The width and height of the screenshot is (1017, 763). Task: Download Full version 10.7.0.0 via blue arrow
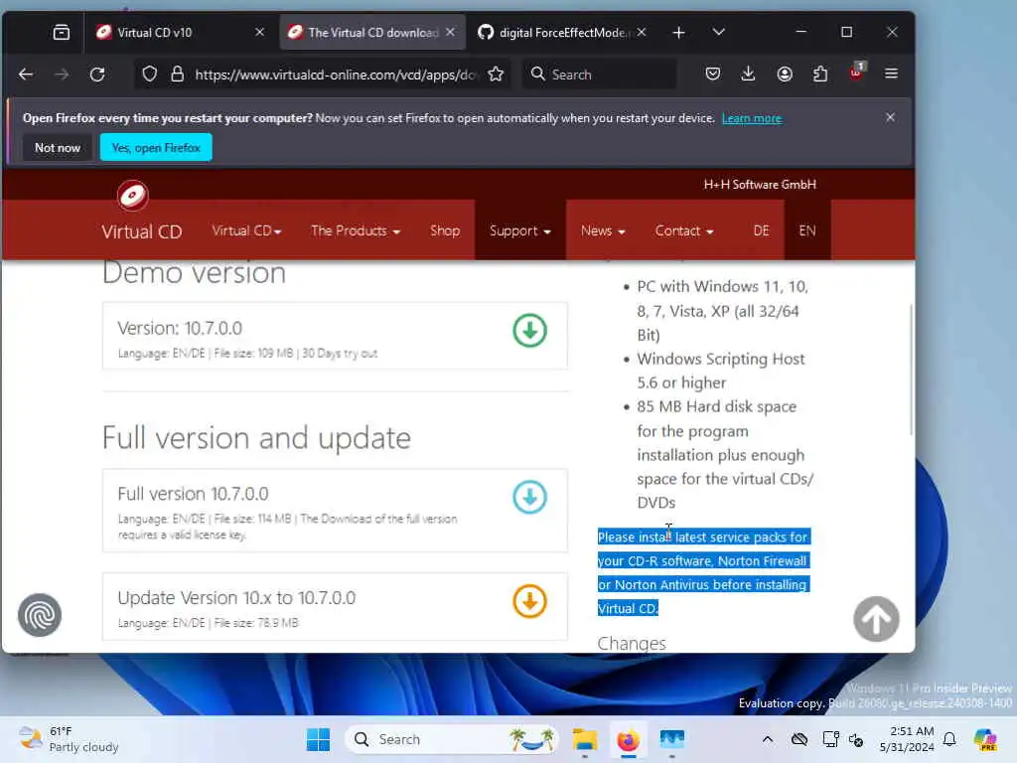click(530, 497)
